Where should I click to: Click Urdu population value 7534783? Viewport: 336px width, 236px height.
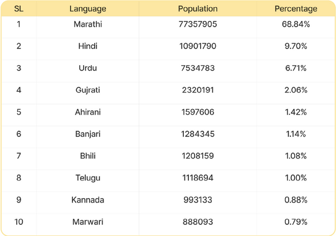[x=198, y=68]
